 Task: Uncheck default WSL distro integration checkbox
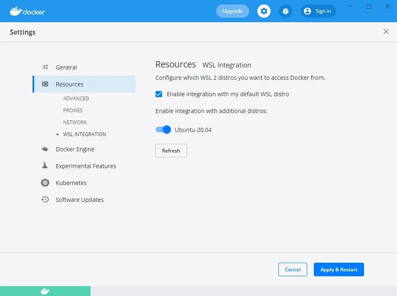click(x=159, y=94)
